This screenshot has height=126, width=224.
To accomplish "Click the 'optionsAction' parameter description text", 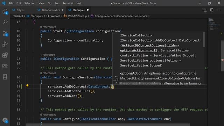I will coord(160,78).
